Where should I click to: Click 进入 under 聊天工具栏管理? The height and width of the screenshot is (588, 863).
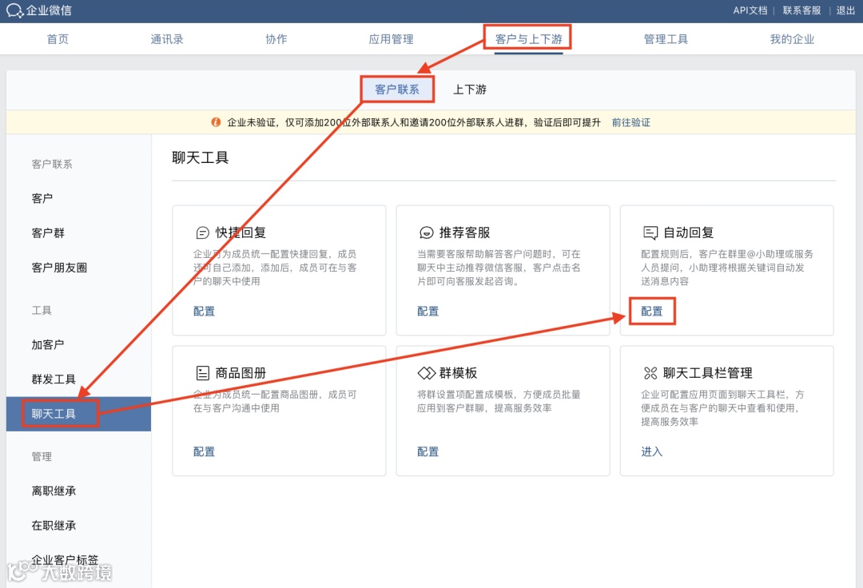point(652,451)
